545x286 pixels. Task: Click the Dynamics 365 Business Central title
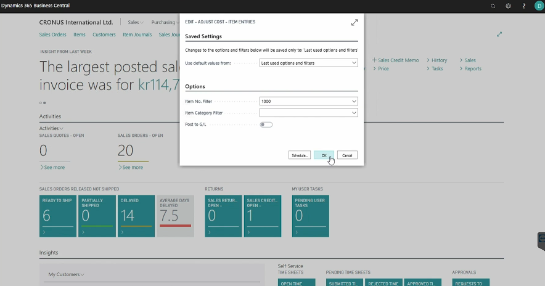36,6
